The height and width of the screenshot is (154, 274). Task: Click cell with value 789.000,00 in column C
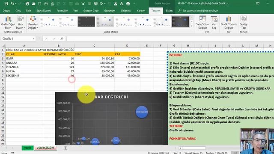94,67
